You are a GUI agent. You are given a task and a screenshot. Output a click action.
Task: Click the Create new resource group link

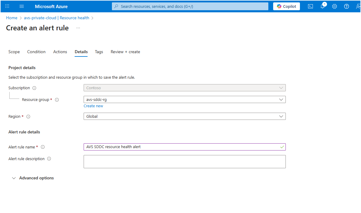(x=93, y=106)
